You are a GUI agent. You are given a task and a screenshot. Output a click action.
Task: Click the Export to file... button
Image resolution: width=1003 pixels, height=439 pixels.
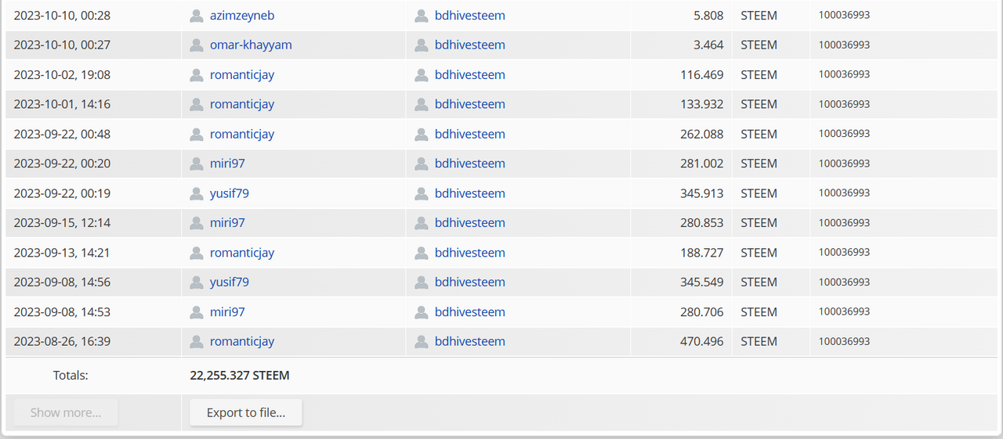pos(246,412)
